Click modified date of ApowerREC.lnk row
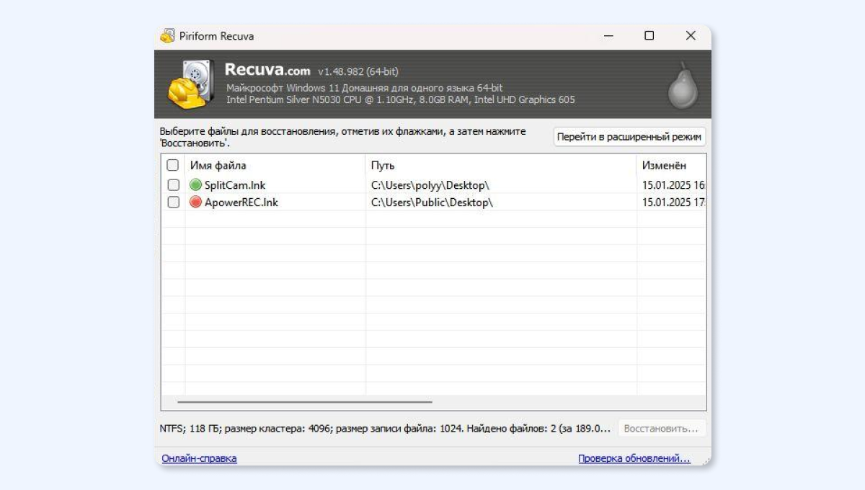 [673, 202]
